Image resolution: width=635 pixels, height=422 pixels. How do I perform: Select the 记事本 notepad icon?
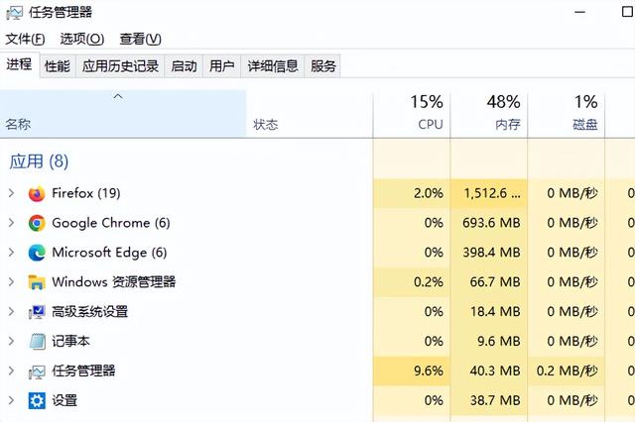point(37,342)
